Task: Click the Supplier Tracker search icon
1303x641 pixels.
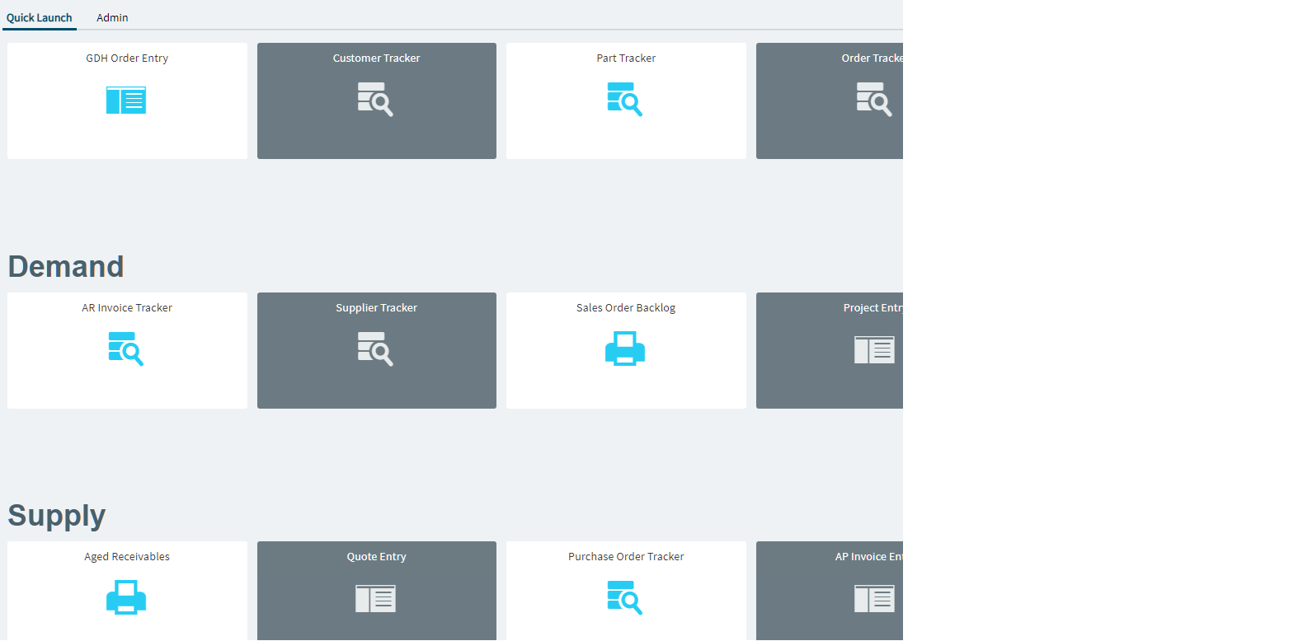Action: [375, 349]
